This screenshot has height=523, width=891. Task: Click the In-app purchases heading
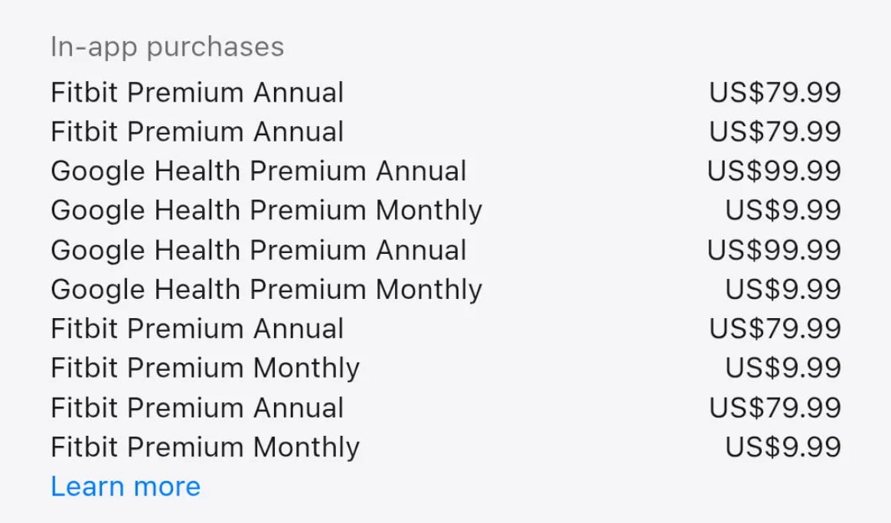tap(167, 47)
